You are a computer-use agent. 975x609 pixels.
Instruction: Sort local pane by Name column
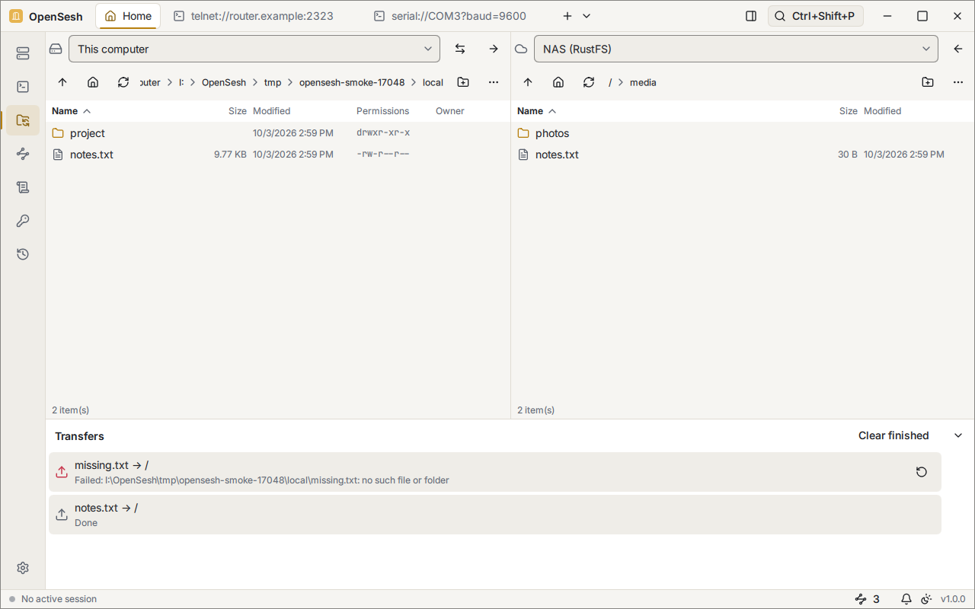71,111
